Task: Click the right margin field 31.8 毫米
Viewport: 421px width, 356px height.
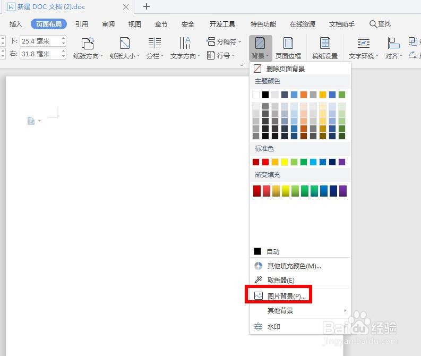Action: pyautogui.click(x=40, y=54)
